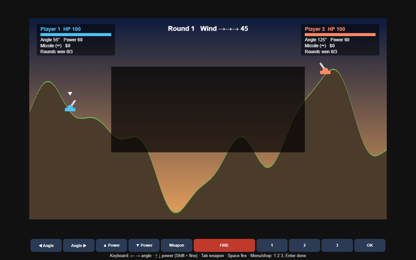Image resolution: width=416 pixels, height=260 pixels.
Task: Cycle weapon with the Weapon button
Action: (176, 245)
